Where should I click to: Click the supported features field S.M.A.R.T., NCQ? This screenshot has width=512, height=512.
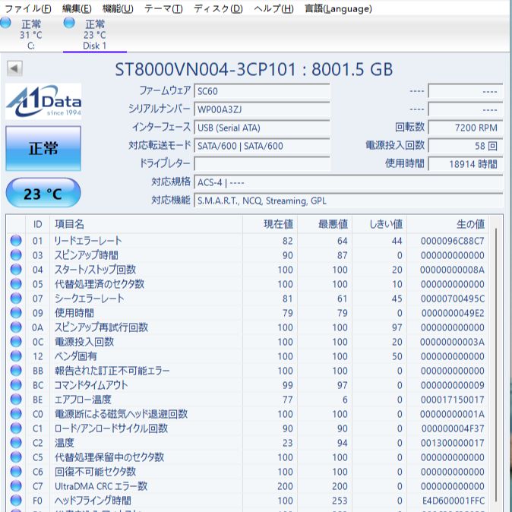click(349, 201)
